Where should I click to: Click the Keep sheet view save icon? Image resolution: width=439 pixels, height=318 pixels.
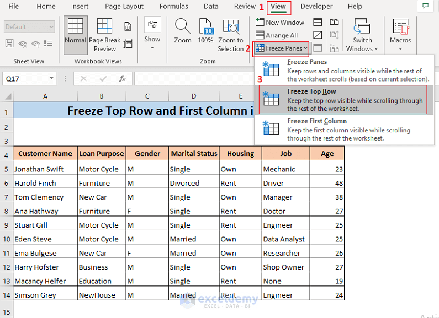9,44
